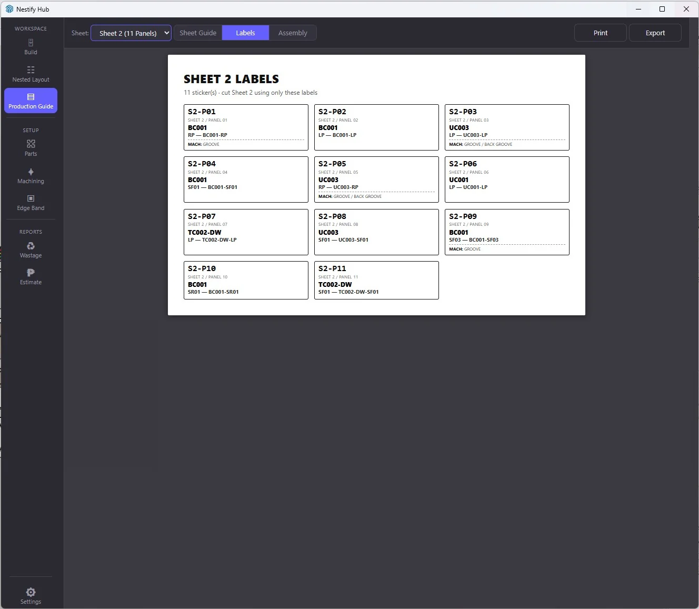Click MACH: GROOVE note on S2-P09
This screenshot has width=699, height=609.
click(x=465, y=249)
